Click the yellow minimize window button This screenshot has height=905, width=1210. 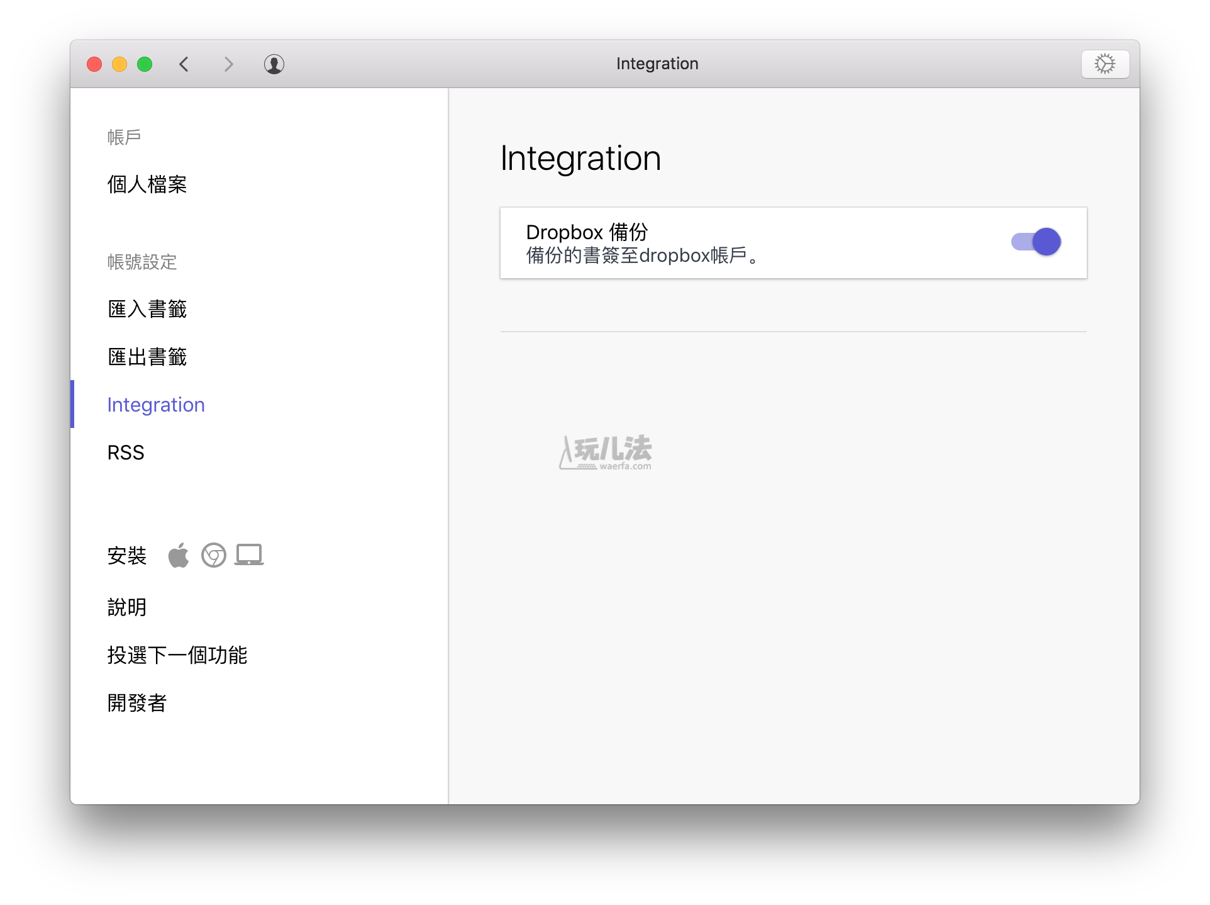click(x=119, y=64)
